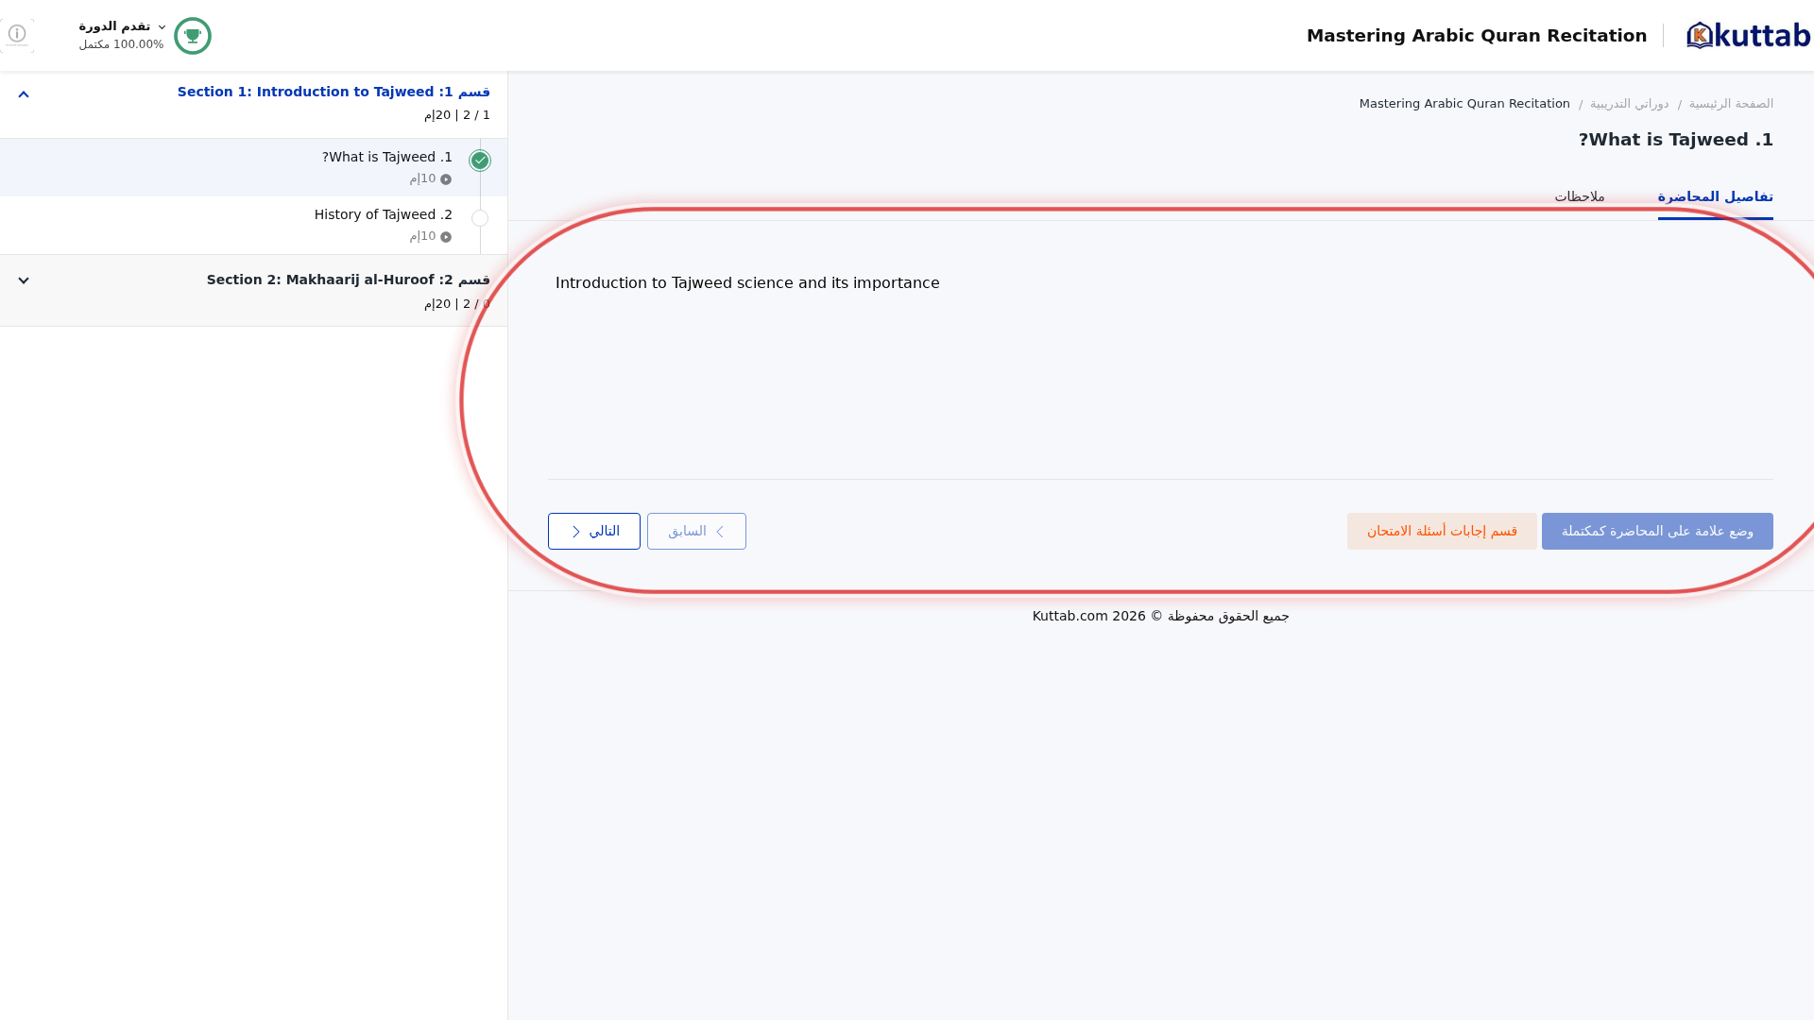This screenshot has height=1020, width=1814.
Task: Open exam answers section button
Action: click(x=1442, y=531)
